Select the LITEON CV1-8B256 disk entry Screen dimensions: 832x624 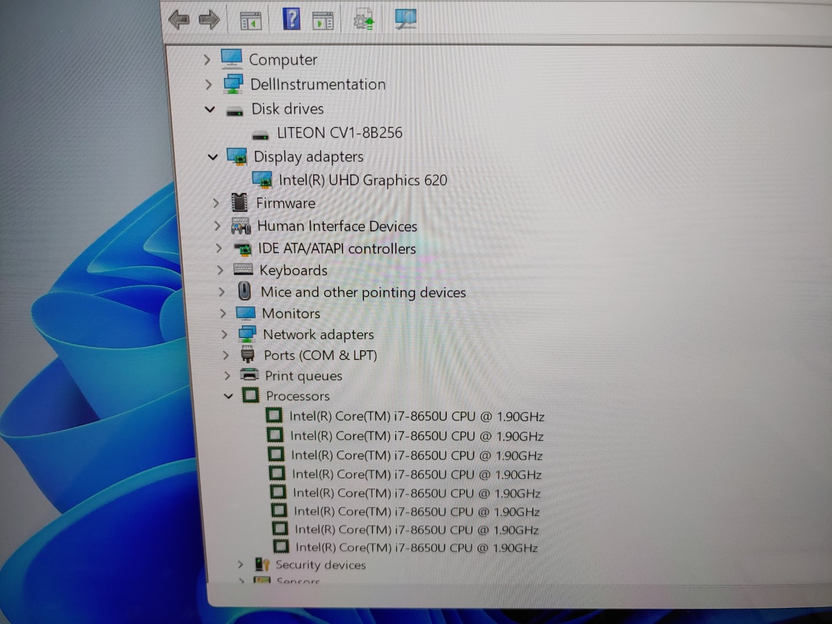tap(339, 133)
